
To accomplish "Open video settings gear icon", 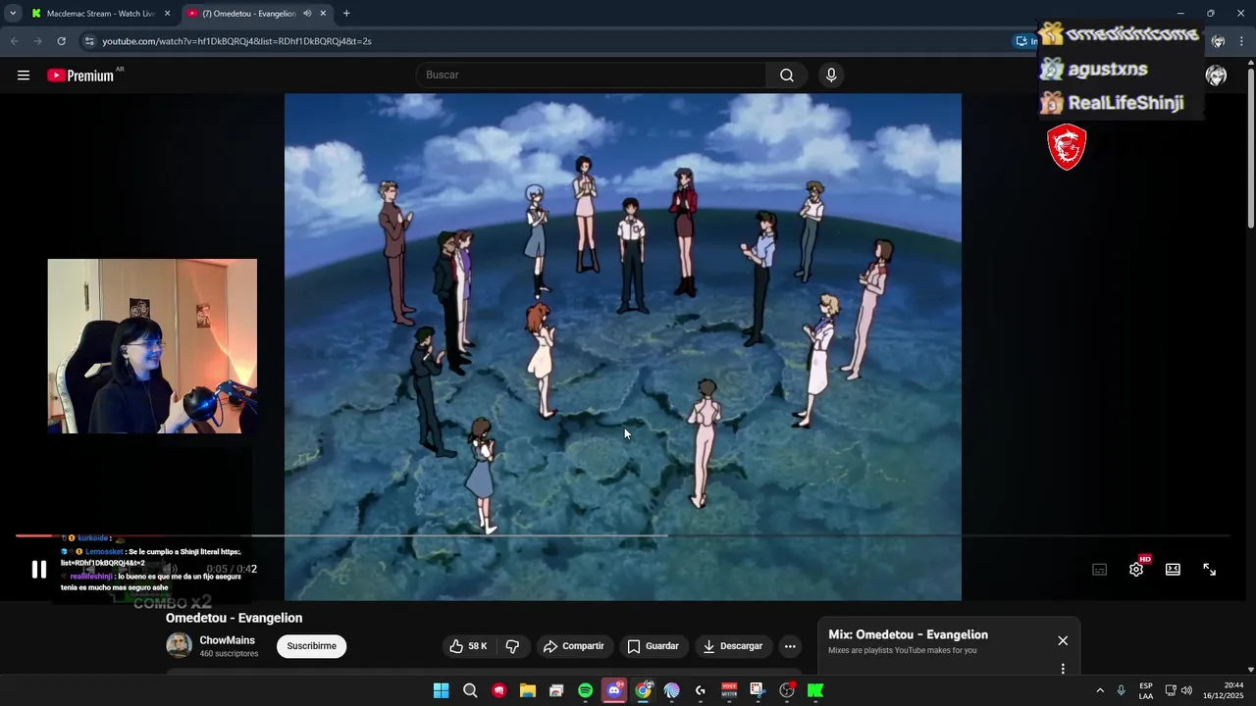I will (x=1136, y=570).
